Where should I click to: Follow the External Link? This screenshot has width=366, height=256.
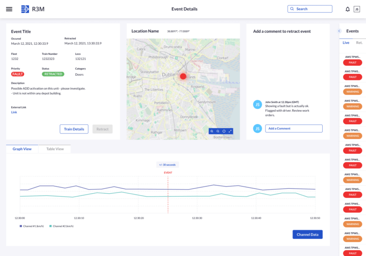click(14, 112)
